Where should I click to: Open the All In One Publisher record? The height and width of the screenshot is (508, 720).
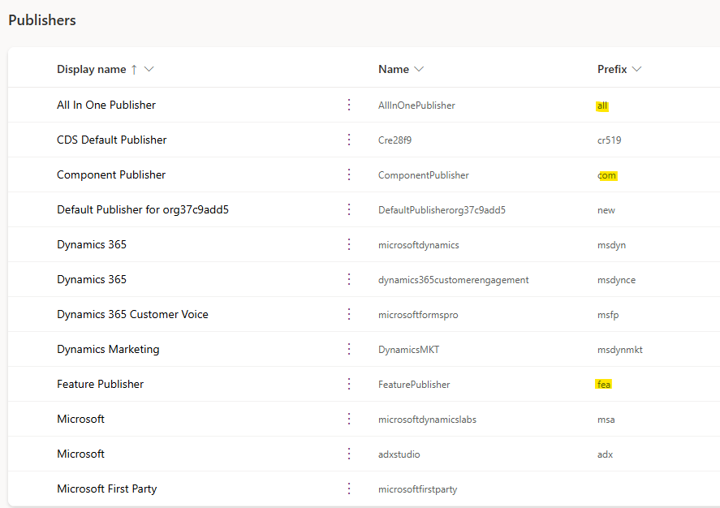tap(106, 105)
